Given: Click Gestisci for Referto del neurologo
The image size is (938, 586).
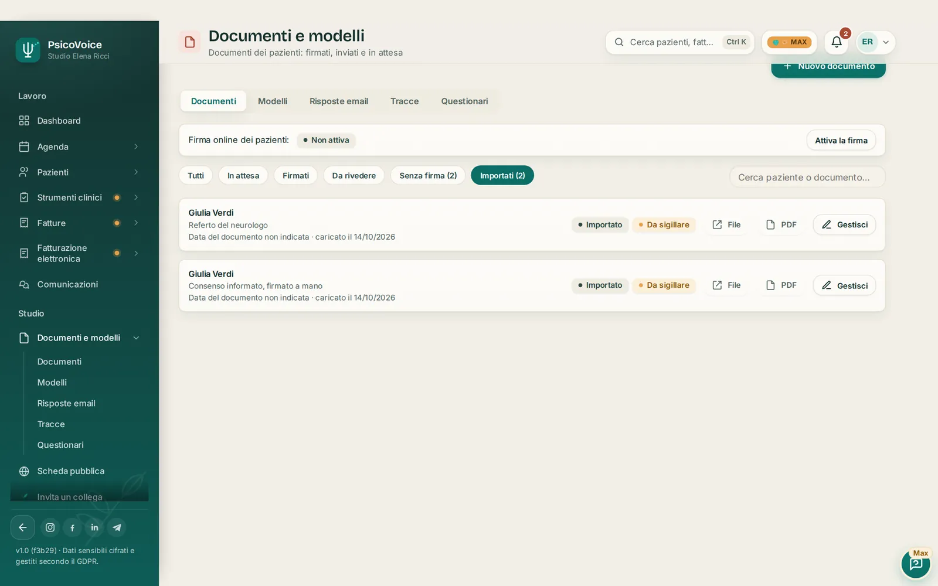Looking at the screenshot, I should pos(844,224).
